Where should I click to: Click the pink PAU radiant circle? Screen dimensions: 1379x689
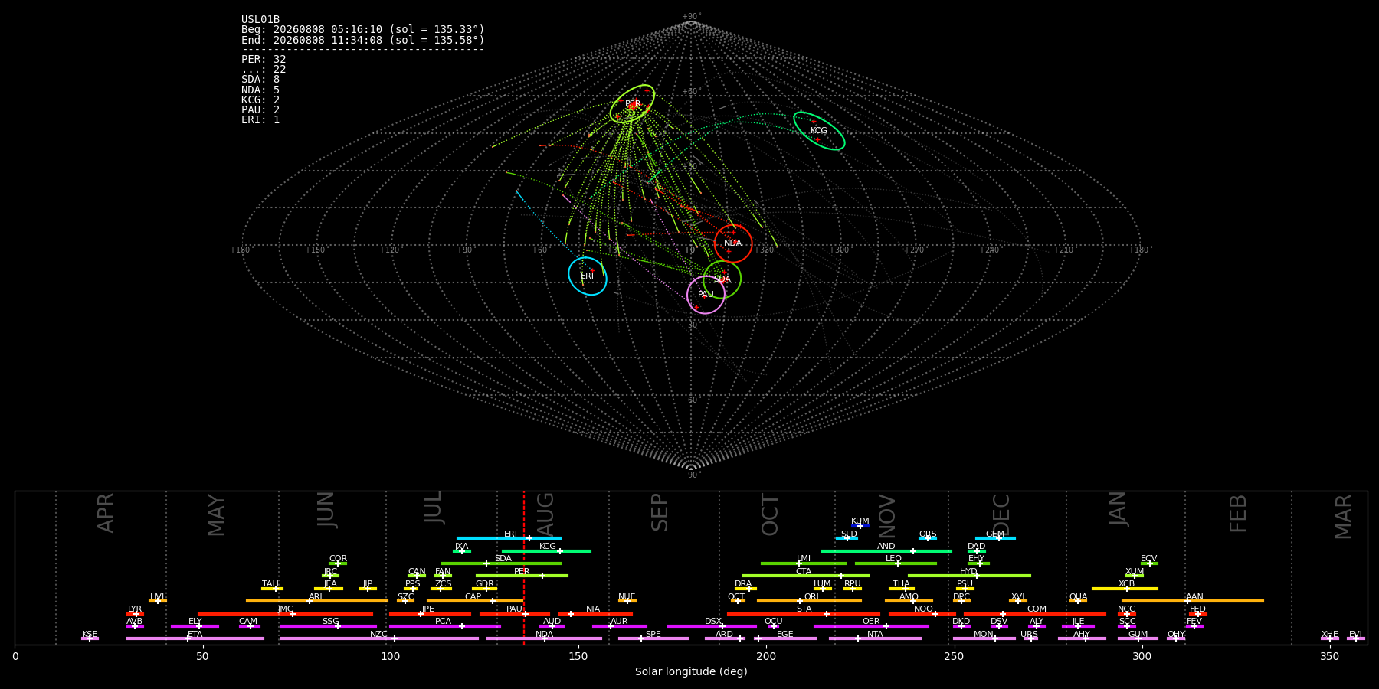click(x=706, y=295)
